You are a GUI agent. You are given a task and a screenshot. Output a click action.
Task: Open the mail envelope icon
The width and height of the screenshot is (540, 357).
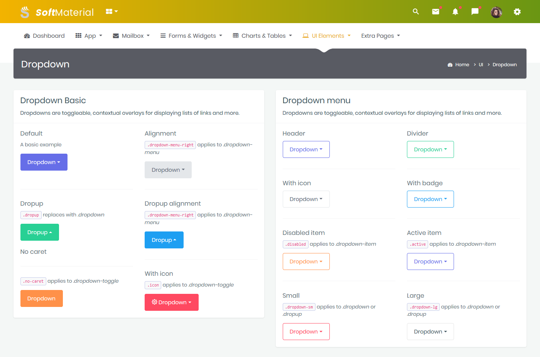pos(435,12)
